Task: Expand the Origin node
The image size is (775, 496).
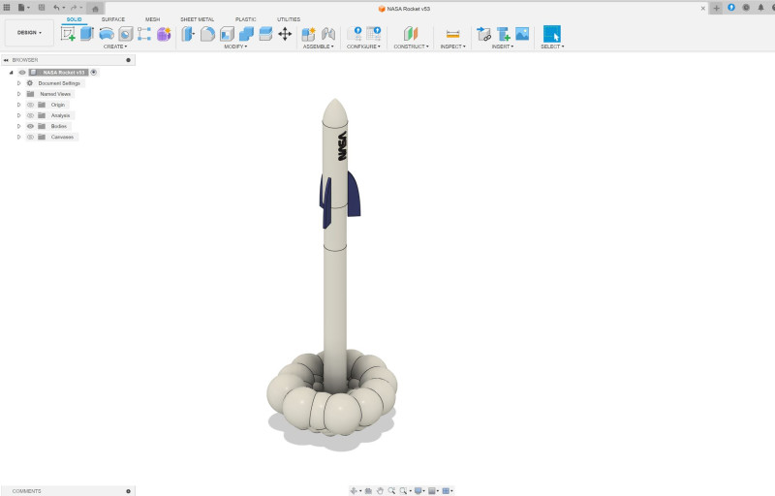Action: click(18, 105)
